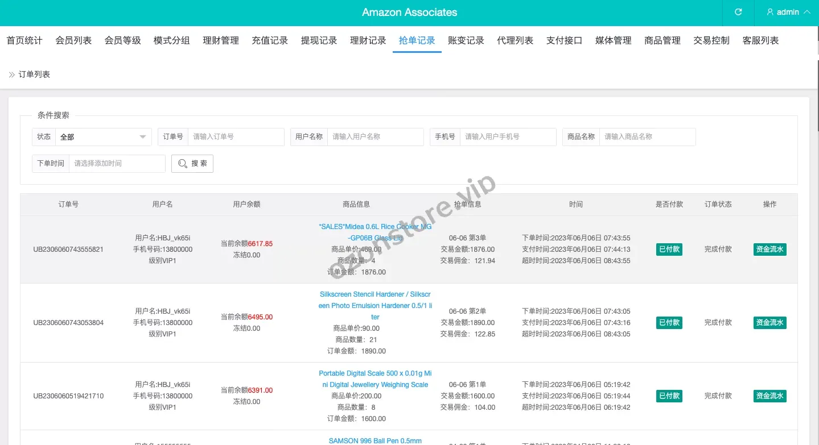
Task: Click the 手机号 input box
Action: 508,137
